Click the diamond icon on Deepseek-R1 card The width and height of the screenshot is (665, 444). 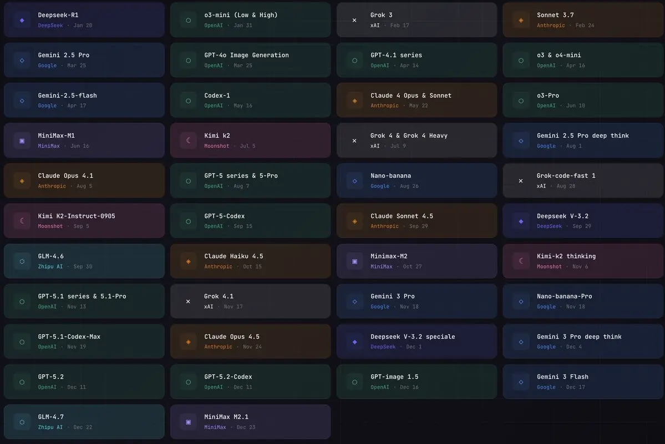[22, 20]
